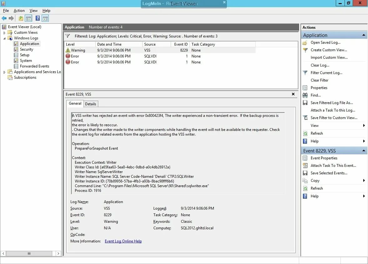Screen dimensions: 368x264
Task: Click the Back arrow toolbar icon
Action: (4, 18)
